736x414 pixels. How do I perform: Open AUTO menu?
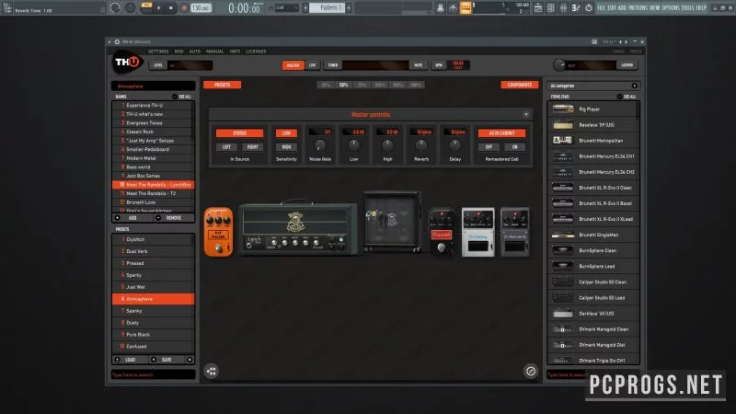(195, 52)
